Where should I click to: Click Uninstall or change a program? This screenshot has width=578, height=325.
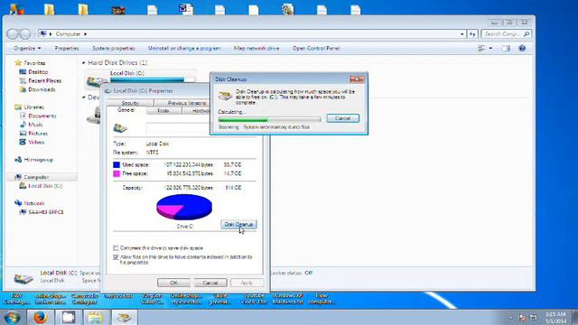(x=184, y=48)
